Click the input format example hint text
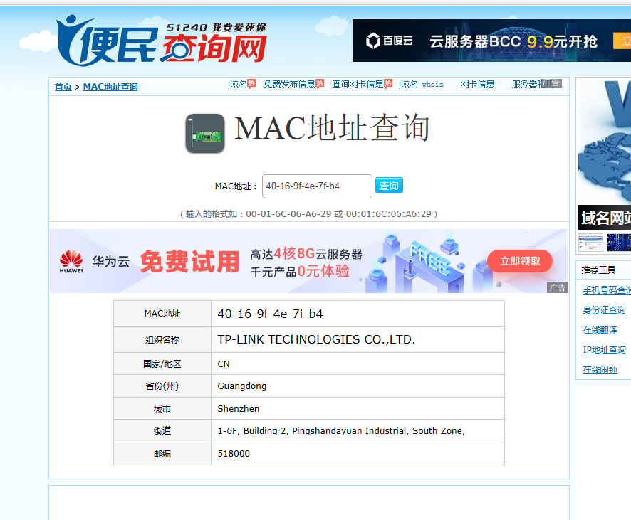The image size is (631, 520). [308, 214]
